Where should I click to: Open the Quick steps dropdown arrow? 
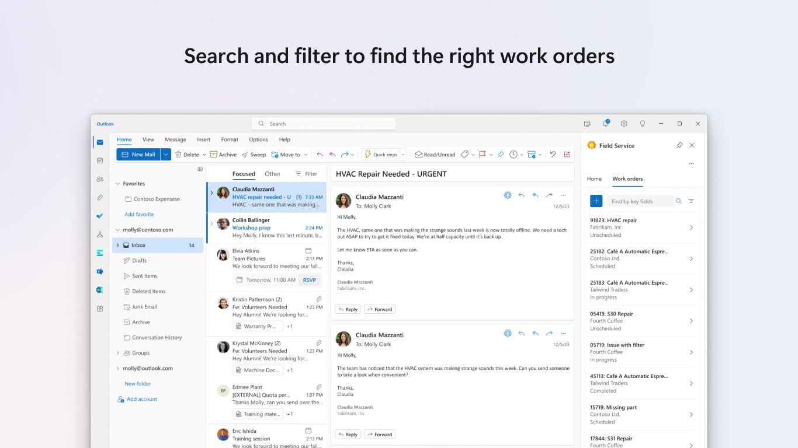[403, 155]
